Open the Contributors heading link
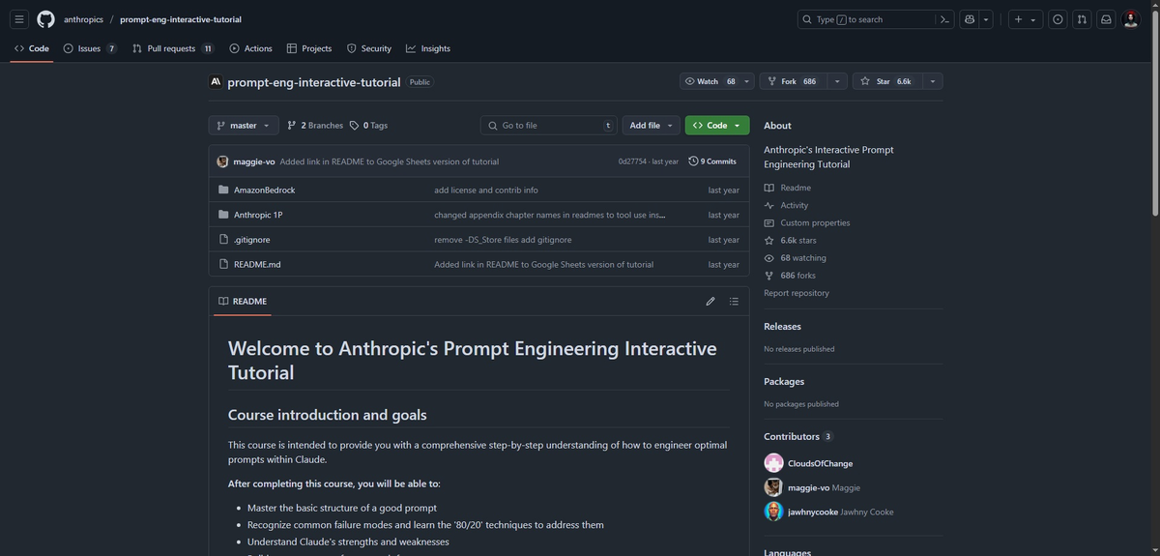The image size is (1160, 556). (x=798, y=436)
